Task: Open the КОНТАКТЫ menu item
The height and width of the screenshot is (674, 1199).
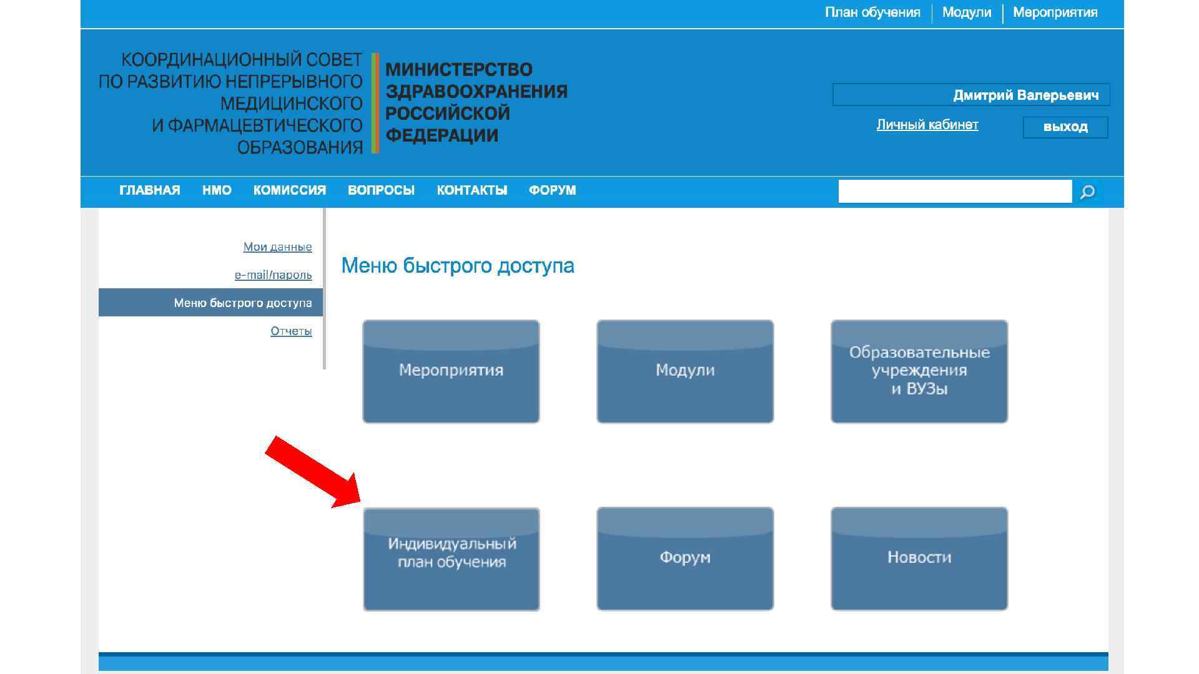Action: click(471, 190)
